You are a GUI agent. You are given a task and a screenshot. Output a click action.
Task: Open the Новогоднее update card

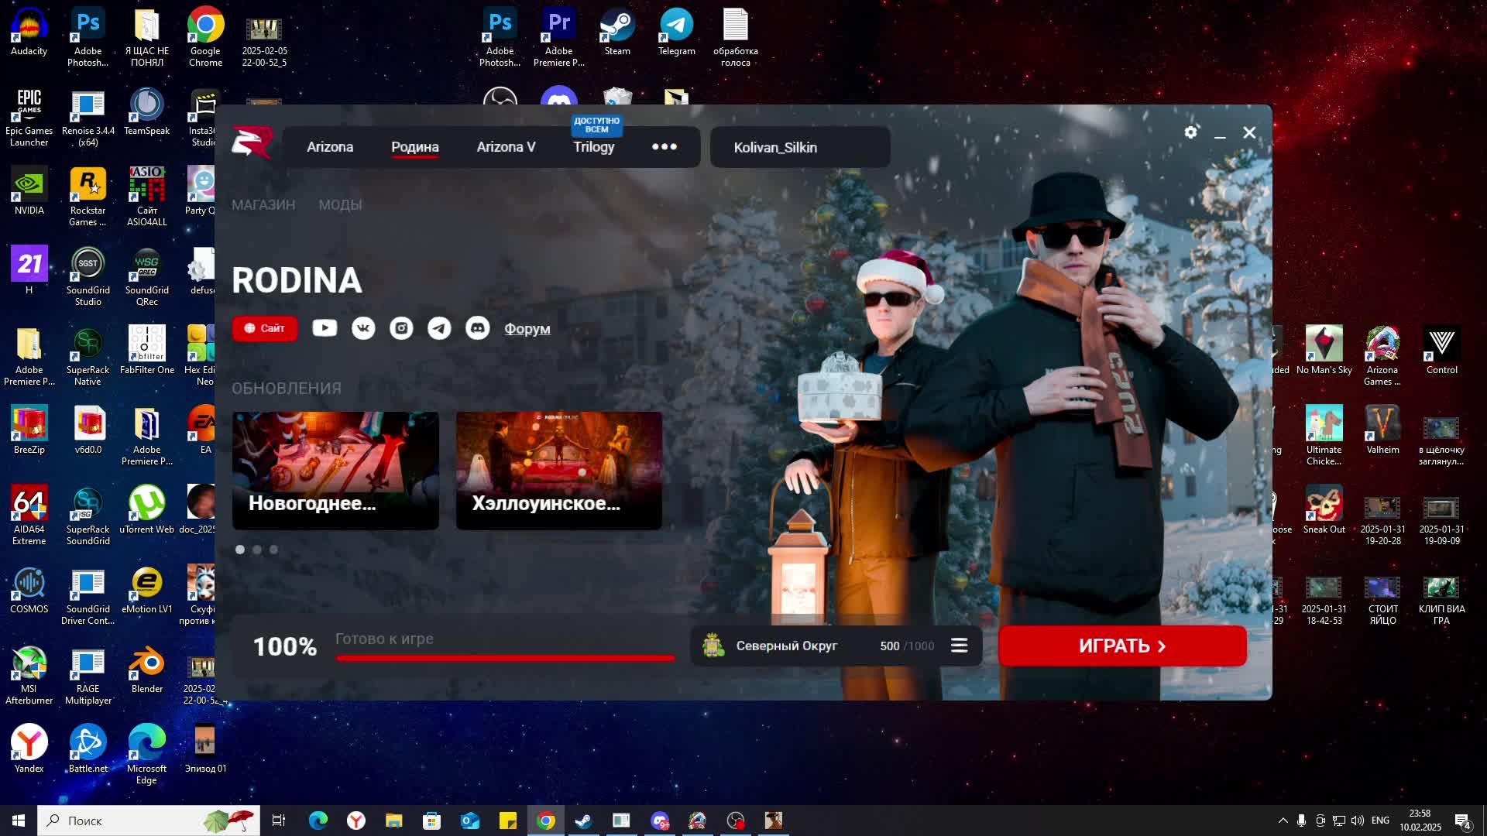pyautogui.click(x=335, y=471)
